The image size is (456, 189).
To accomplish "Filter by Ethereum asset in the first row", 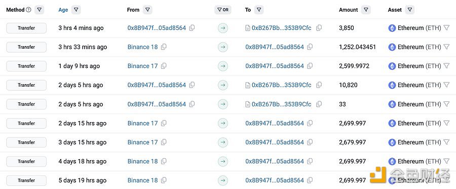I will (x=446, y=28).
